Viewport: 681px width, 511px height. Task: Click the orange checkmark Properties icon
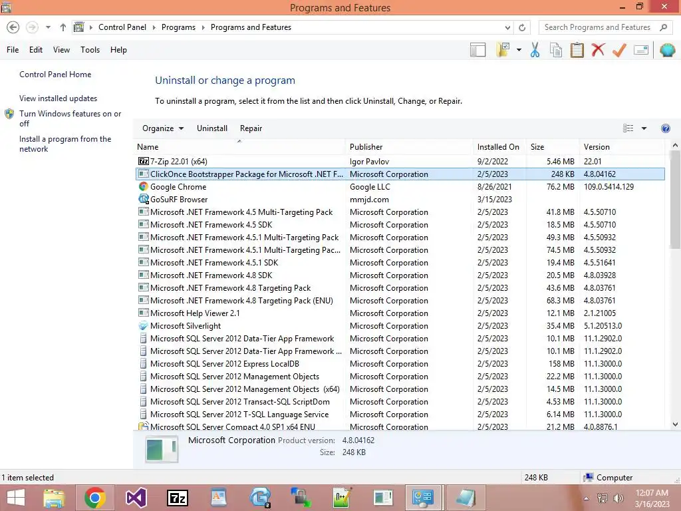(x=619, y=50)
